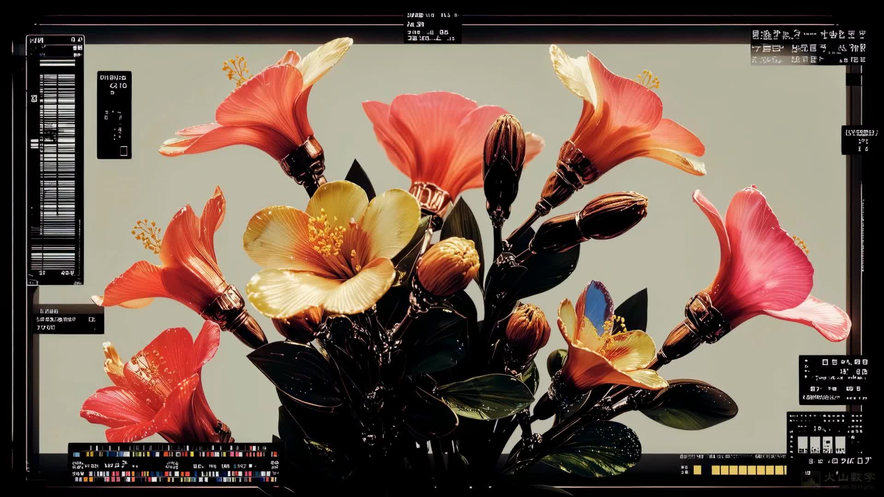
Task: Click the fourth light tile in bottom-right grid panel
Action: click(840, 445)
